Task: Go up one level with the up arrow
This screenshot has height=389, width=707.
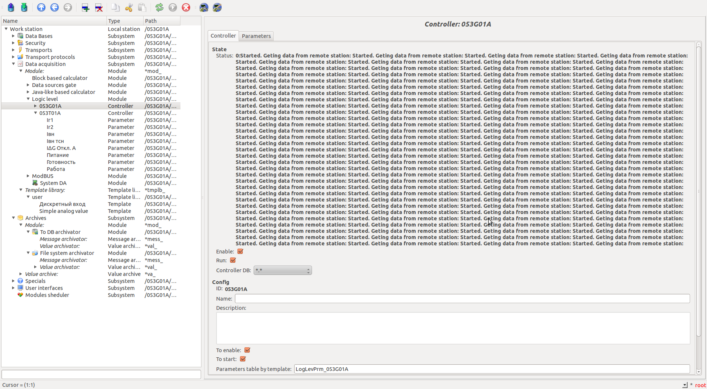Action: point(41,7)
